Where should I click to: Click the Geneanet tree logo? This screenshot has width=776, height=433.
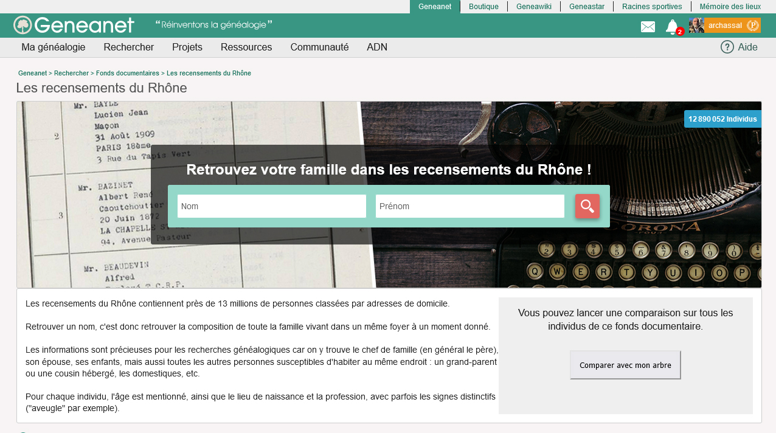(x=23, y=25)
